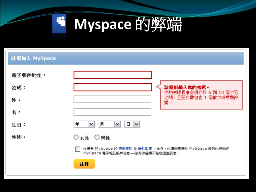Screen dimensions: 256x192
Task: Click the 性別 field label
Action: click(x=18, y=137)
